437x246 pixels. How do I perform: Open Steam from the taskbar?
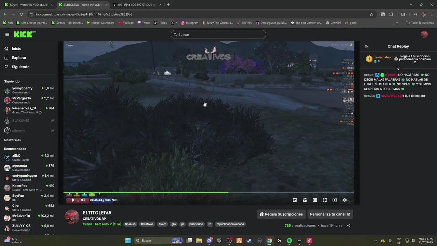pos(249,241)
